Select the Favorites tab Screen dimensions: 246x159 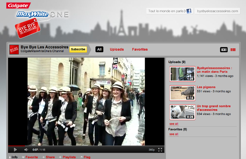140,50
